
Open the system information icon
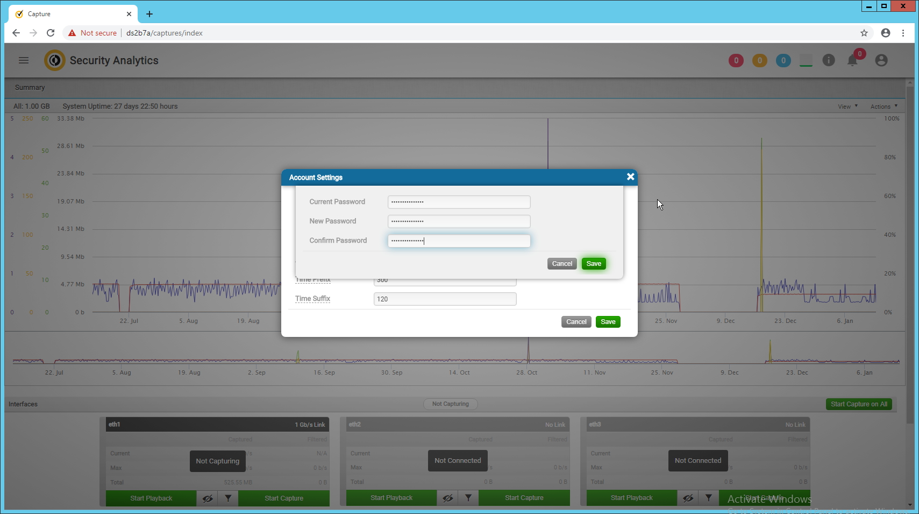tap(829, 60)
